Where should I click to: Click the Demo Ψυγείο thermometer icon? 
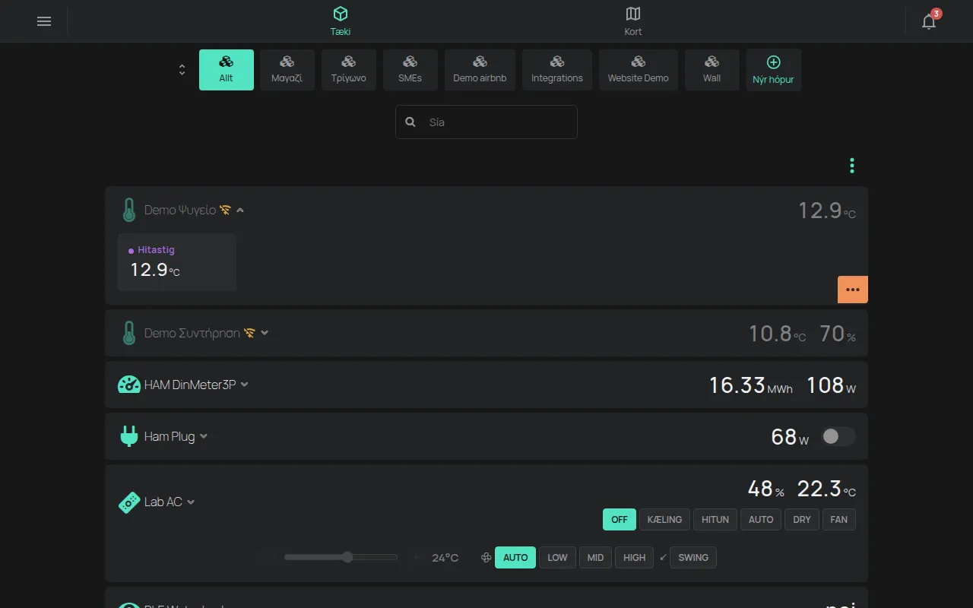(129, 210)
